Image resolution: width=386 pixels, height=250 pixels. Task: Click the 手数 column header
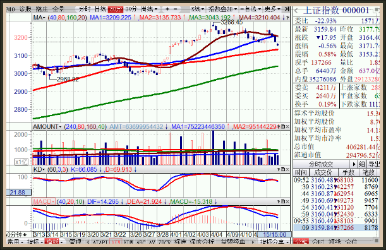point(348,172)
